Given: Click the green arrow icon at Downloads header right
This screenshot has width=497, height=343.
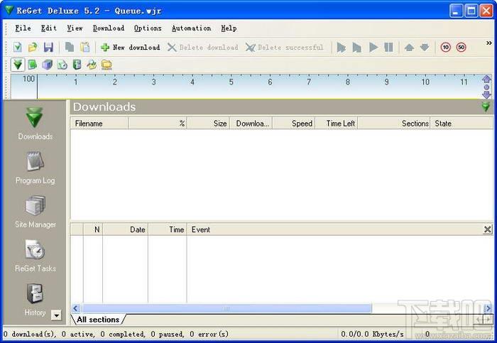Looking at the screenshot, I should pos(486,107).
